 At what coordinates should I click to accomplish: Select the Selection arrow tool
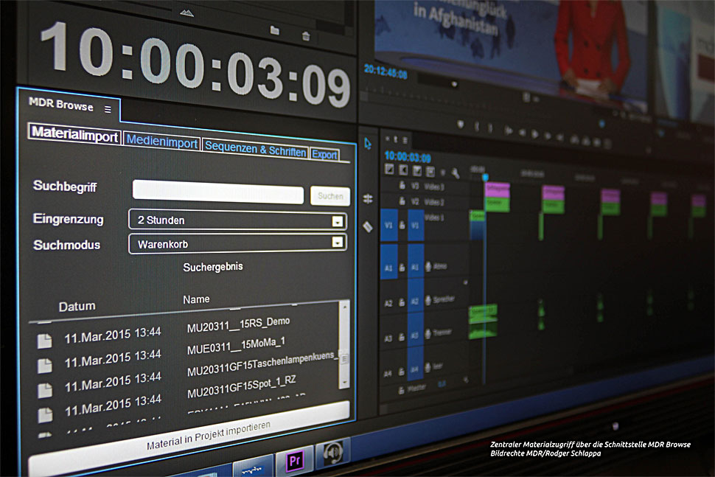point(368,144)
